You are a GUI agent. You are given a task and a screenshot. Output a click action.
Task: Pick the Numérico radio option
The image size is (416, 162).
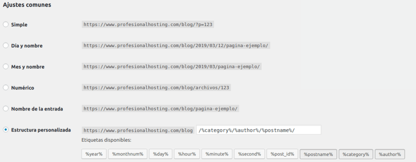(6, 87)
